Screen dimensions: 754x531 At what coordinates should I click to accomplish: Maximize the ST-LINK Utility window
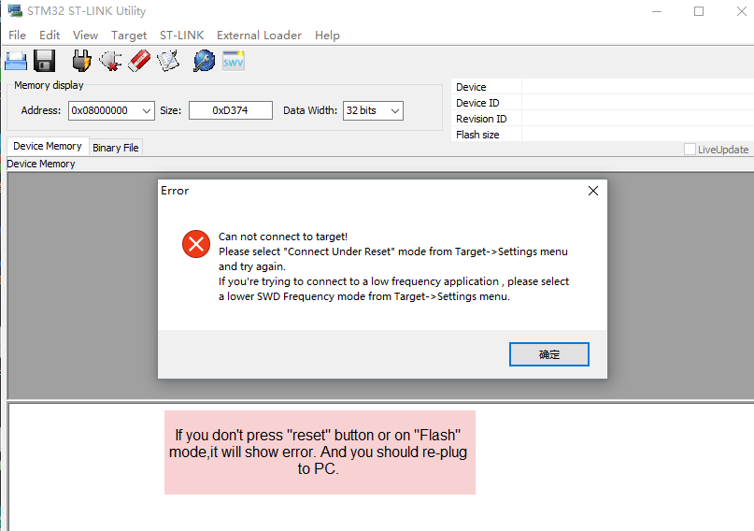tap(699, 11)
